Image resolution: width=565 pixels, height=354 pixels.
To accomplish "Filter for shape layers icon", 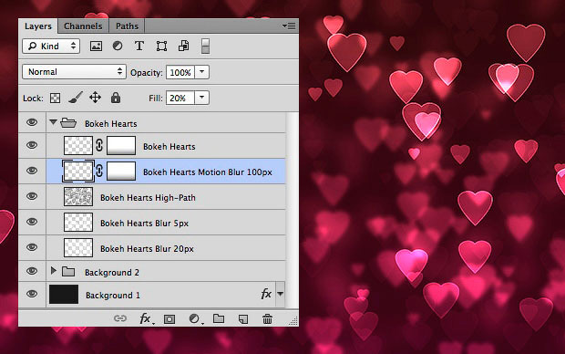I will 161,47.
